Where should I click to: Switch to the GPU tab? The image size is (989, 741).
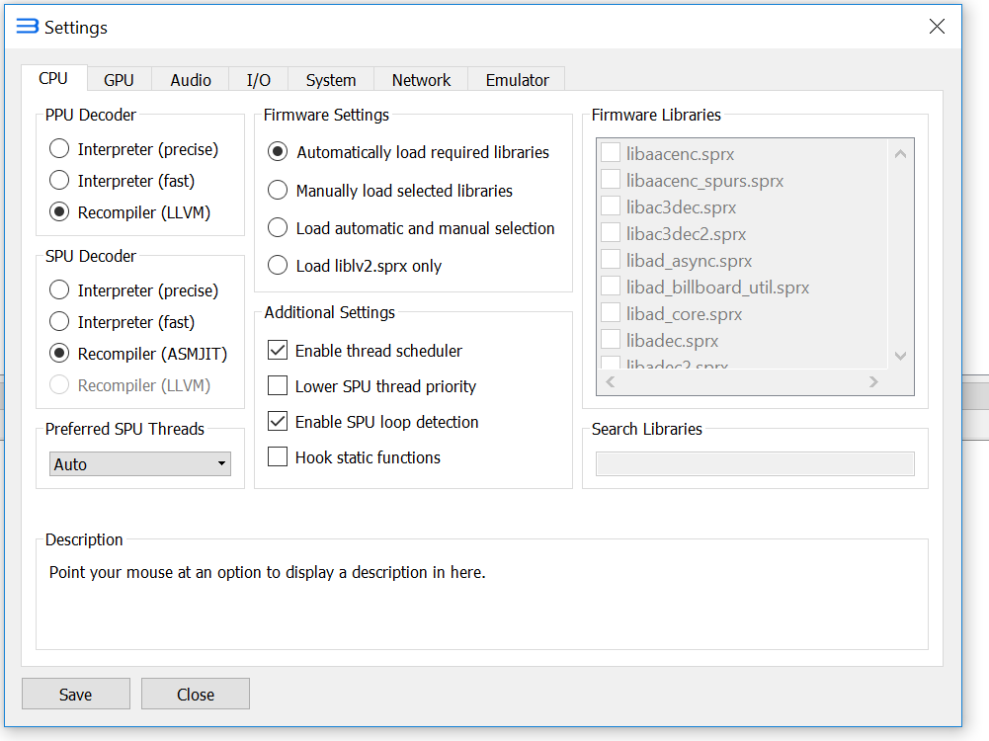tap(118, 78)
